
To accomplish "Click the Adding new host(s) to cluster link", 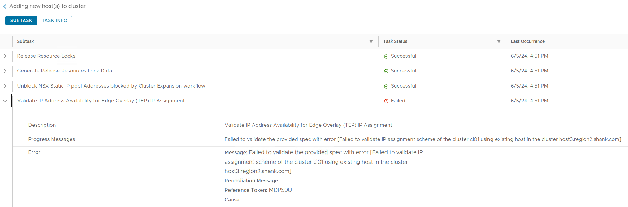I will pyautogui.click(x=47, y=6).
